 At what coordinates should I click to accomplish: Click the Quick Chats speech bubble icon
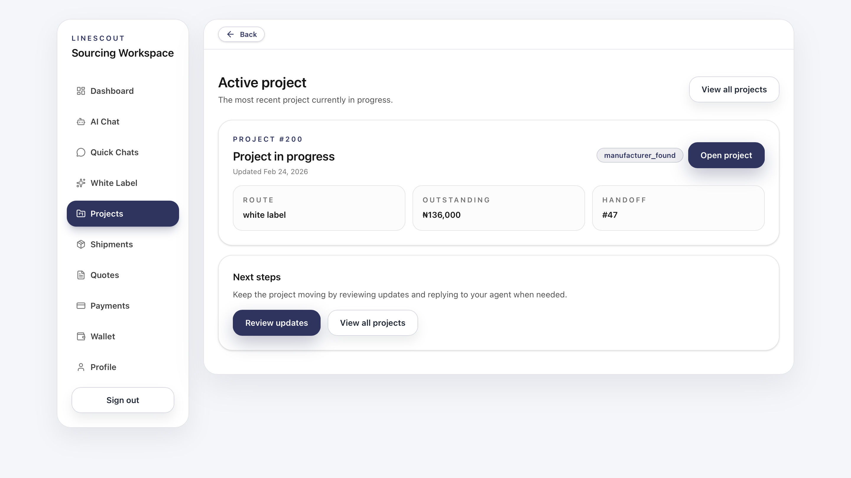(x=81, y=152)
